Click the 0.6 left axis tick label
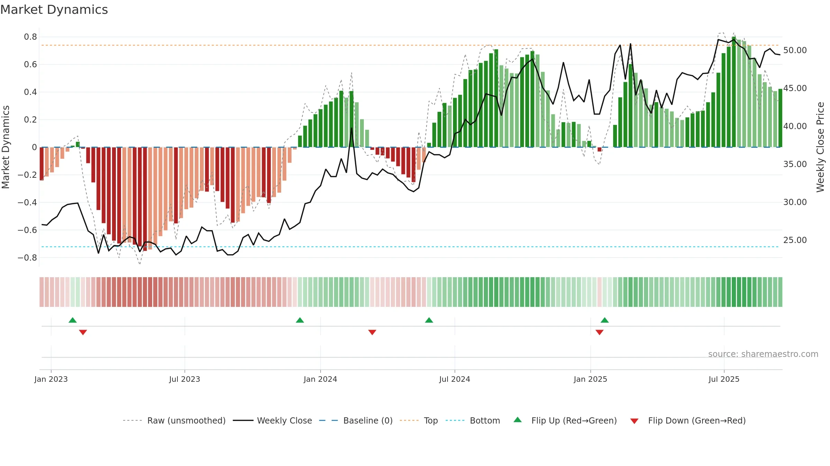The width and height of the screenshot is (830, 466). [30, 65]
